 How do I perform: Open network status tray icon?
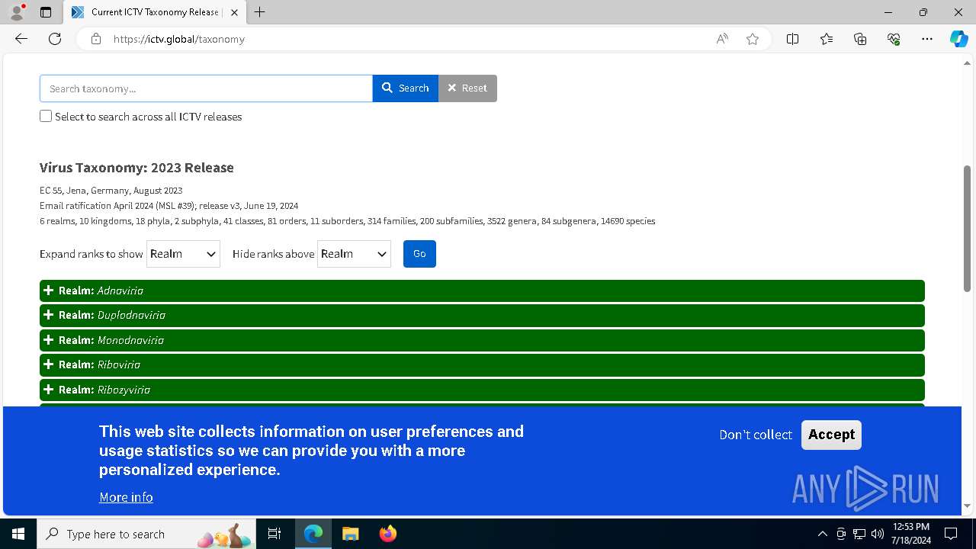pos(859,534)
